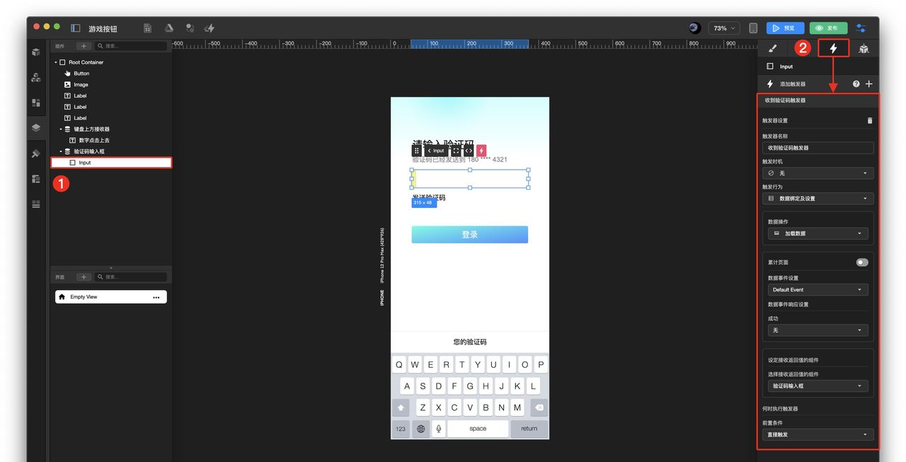The image size is (906, 462).
Task: Open the 数据操作 加载数据 dropdown
Action: coord(818,233)
